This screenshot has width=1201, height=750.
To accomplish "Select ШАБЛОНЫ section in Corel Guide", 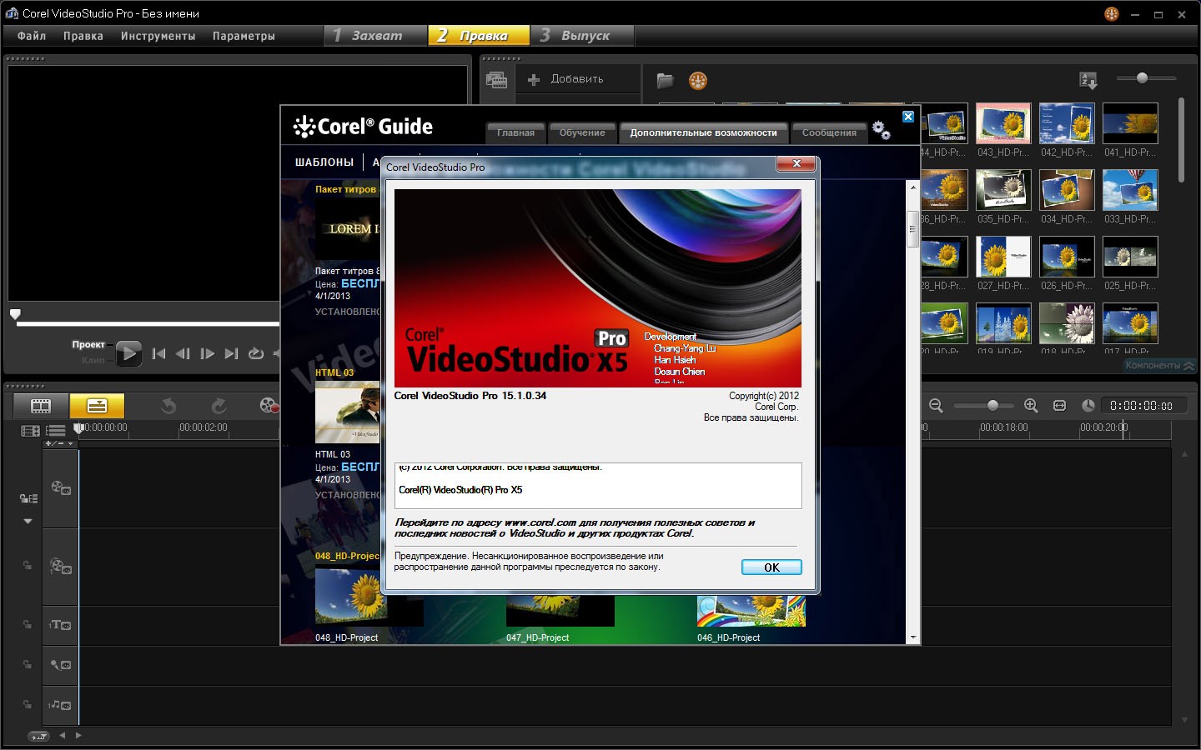I will tap(324, 162).
